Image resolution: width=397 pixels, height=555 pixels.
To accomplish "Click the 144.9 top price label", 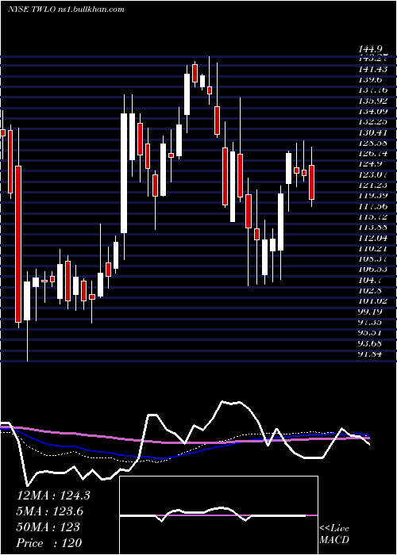I will pyautogui.click(x=372, y=49).
